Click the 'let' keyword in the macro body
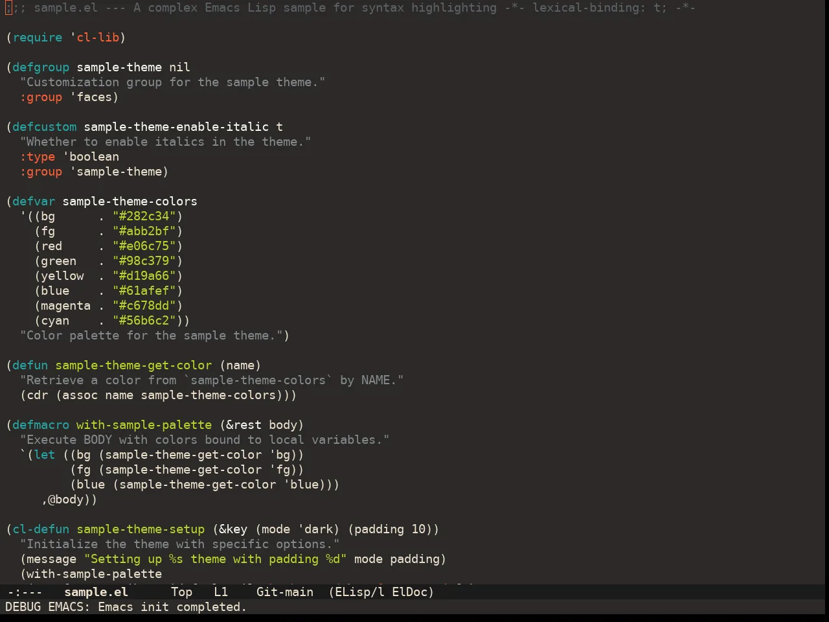Screen dimensions: 829x622 click(x=45, y=455)
